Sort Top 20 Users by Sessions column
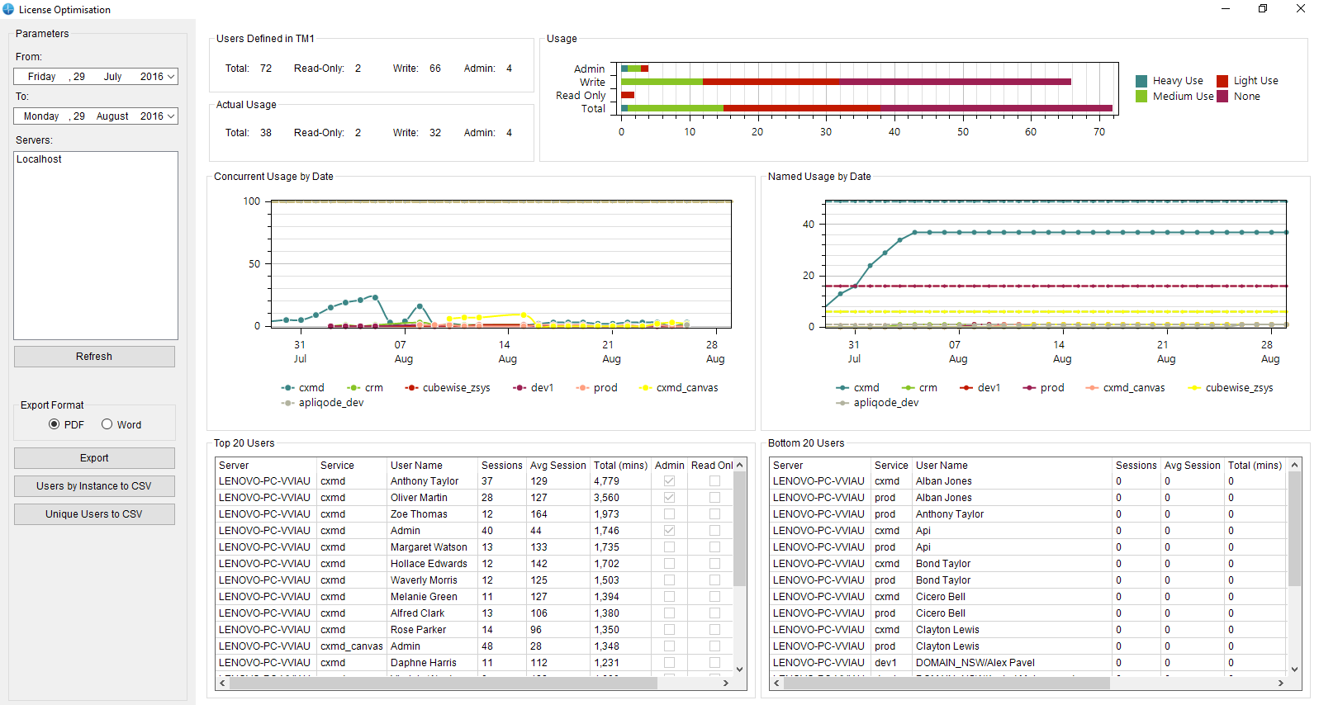This screenshot has height=705, width=1319. pyautogui.click(x=501, y=466)
